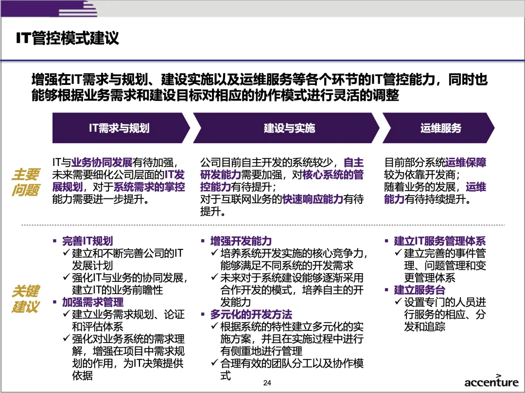The image size is (525, 393).
Task: Select the "建设与实施" chevron header
Action: pyautogui.click(x=286, y=128)
